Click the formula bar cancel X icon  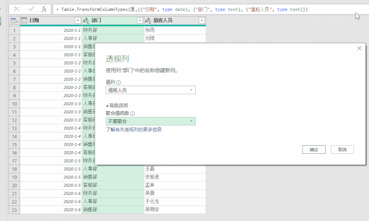pyautogui.click(x=17, y=9)
